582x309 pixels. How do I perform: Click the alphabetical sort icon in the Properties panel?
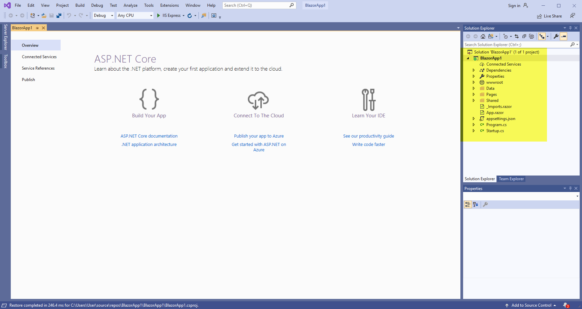click(476, 204)
